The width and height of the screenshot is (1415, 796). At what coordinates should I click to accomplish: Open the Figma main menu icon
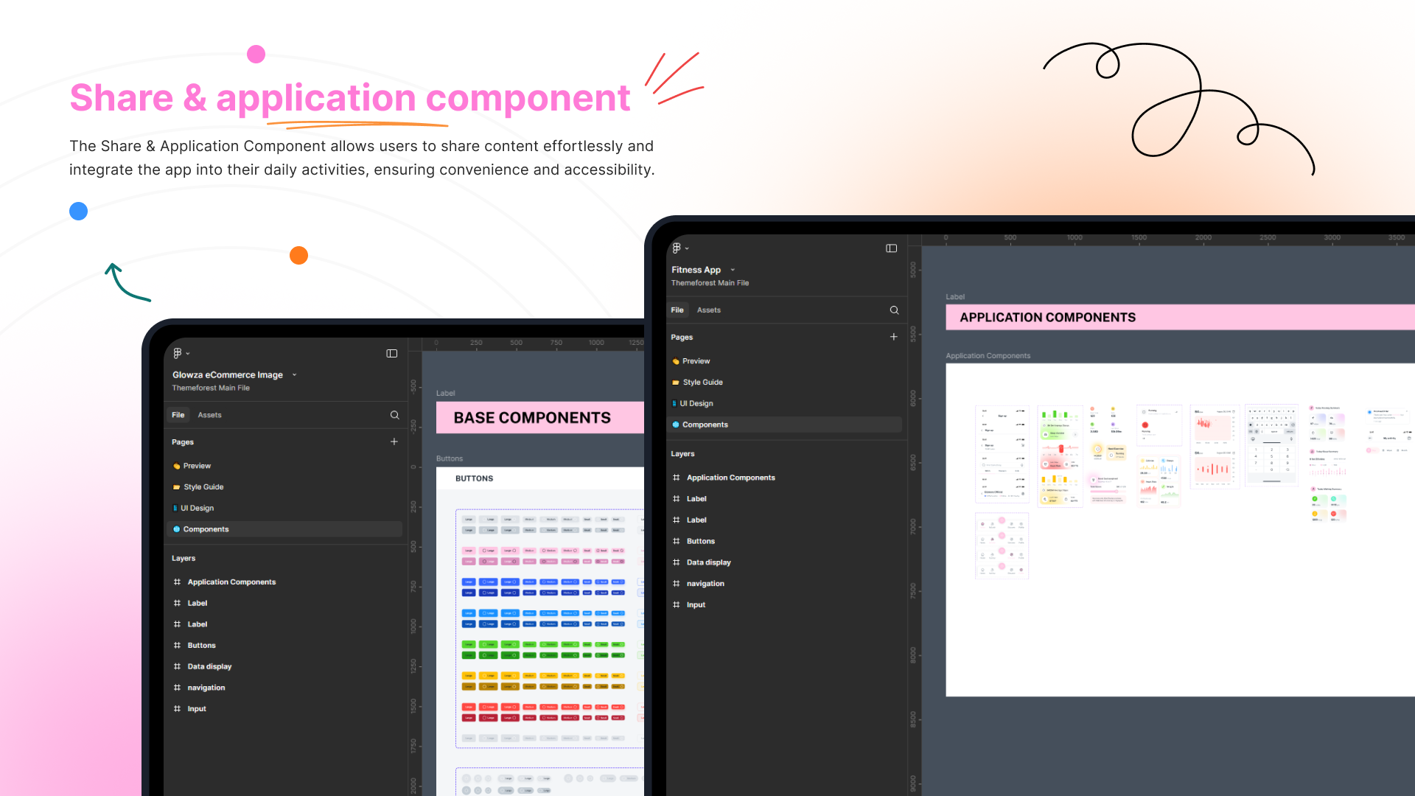[677, 248]
